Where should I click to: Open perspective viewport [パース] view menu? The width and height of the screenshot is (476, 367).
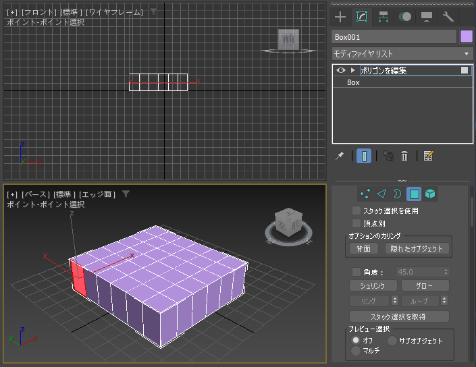click(x=36, y=194)
